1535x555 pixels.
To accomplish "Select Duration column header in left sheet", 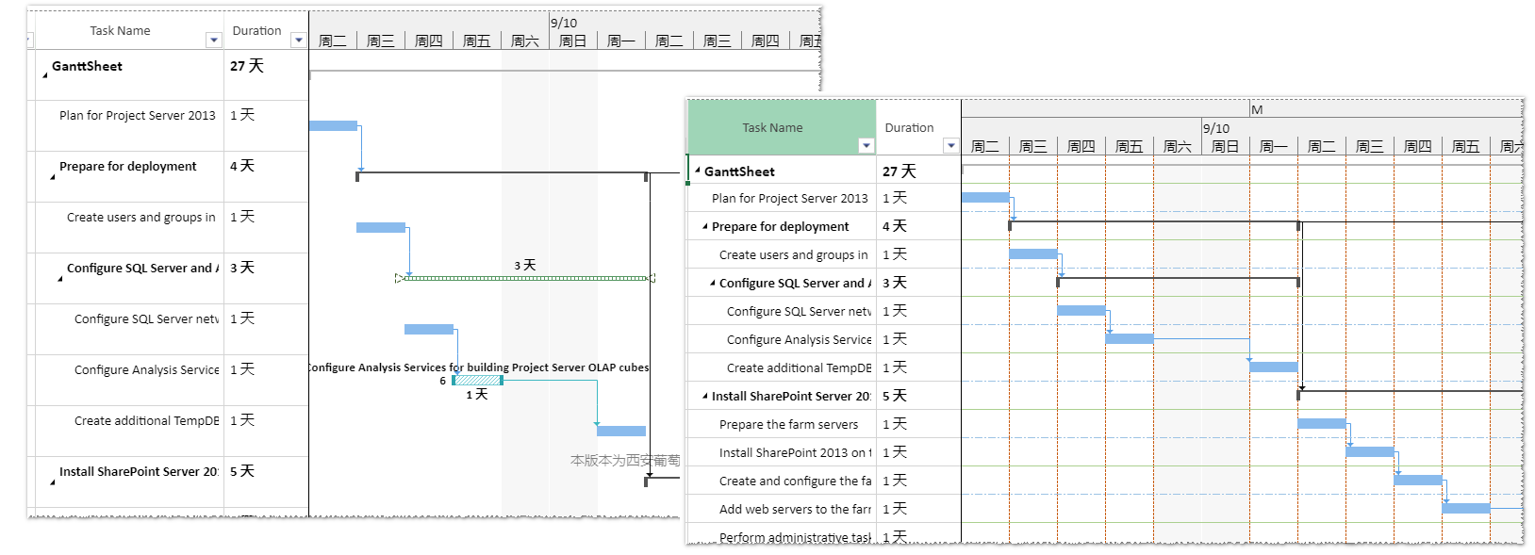I will (256, 30).
